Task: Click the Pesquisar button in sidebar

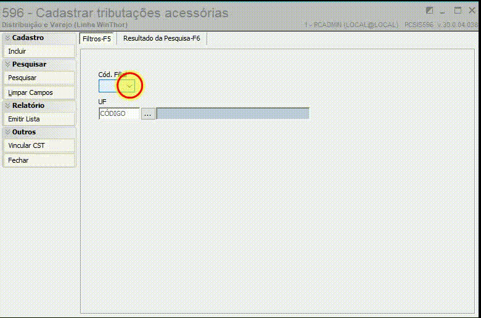Action: (39, 78)
